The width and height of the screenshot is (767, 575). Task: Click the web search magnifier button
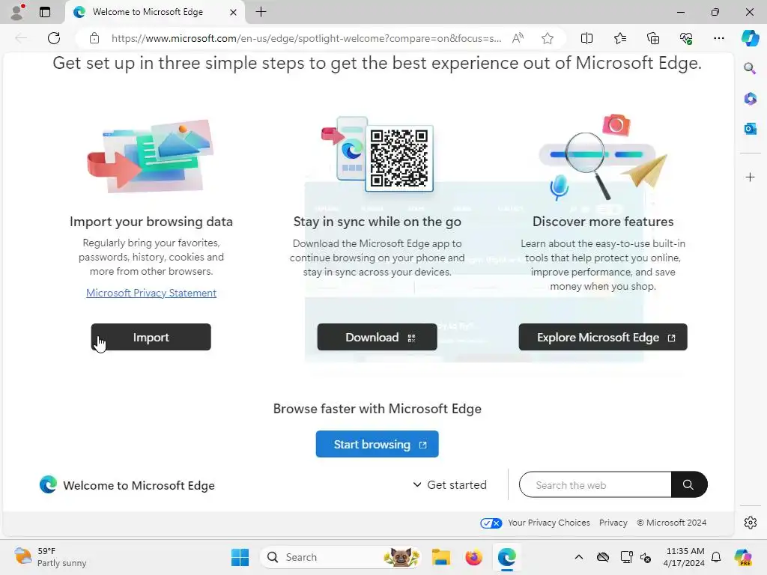[x=689, y=485]
